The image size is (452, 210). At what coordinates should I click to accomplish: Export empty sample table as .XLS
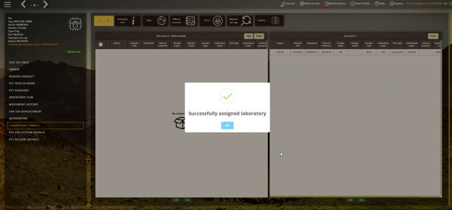pos(188,200)
